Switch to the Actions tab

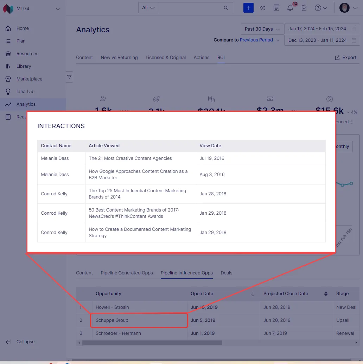point(201,57)
